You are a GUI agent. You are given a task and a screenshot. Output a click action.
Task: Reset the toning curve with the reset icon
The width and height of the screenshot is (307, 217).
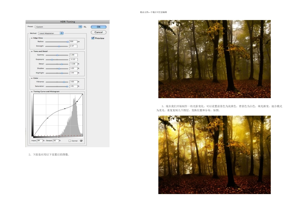(81, 140)
